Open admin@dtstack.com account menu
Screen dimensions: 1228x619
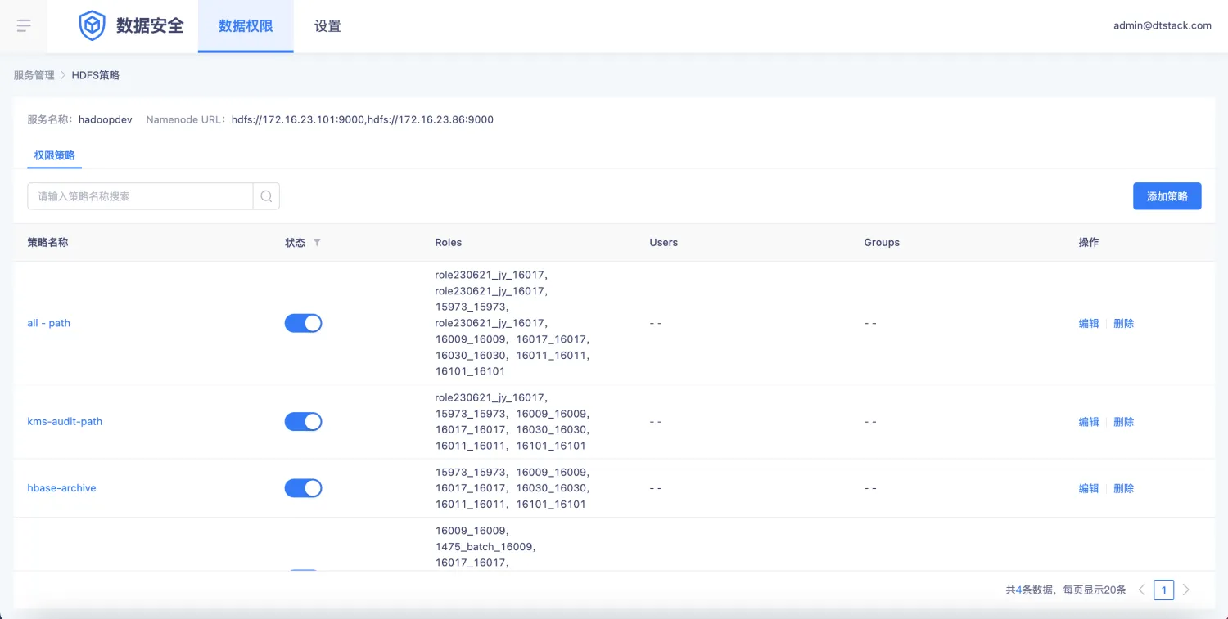coord(1162,25)
